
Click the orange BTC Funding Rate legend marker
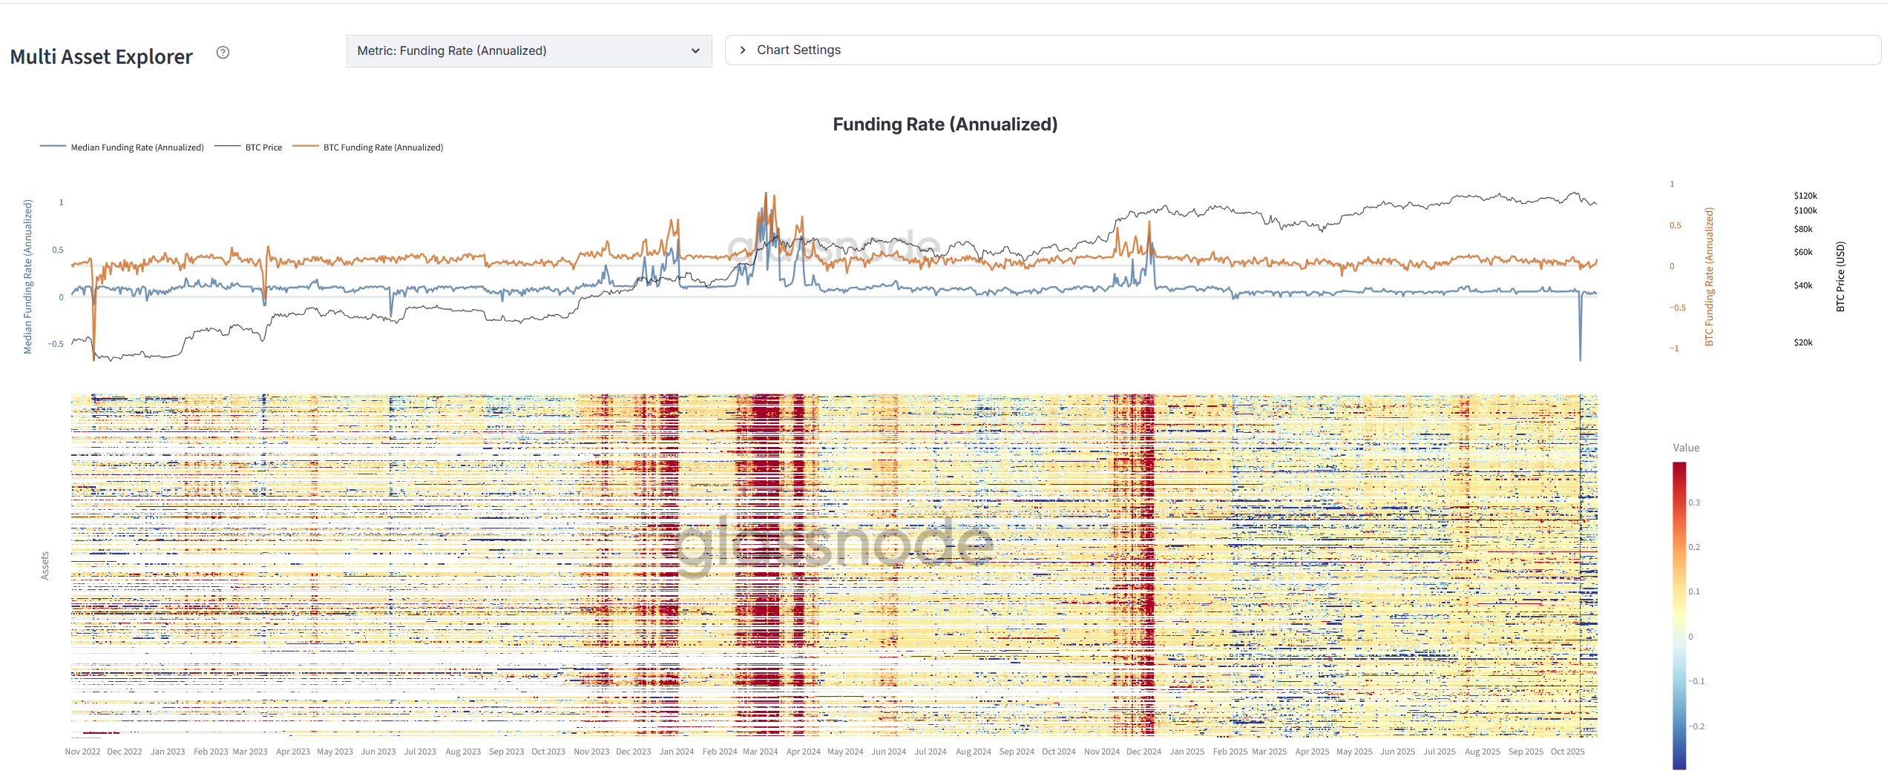(306, 147)
